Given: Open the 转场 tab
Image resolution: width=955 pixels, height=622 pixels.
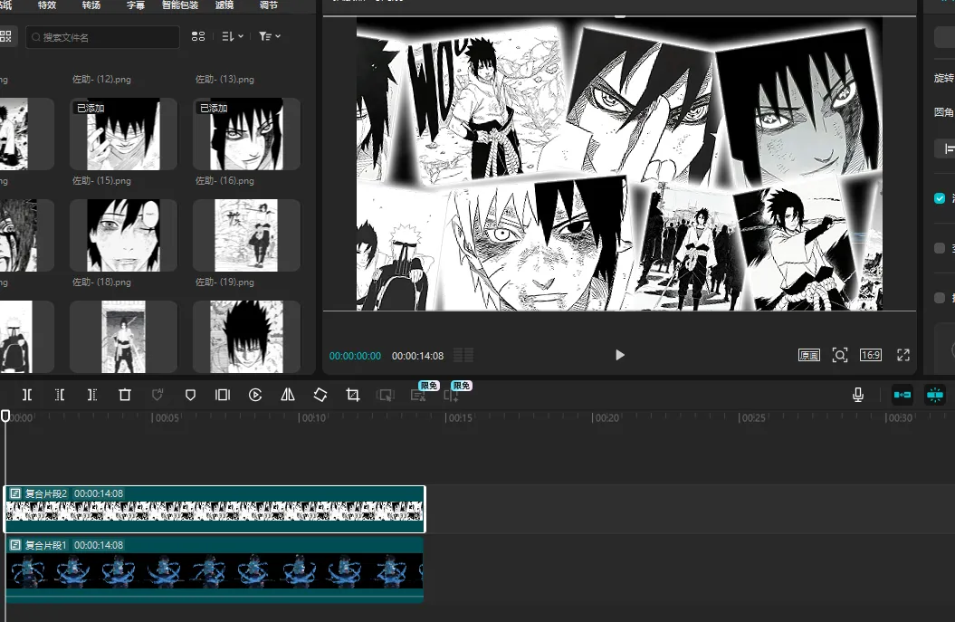Looking at the screenshot, I should (91, 5).
